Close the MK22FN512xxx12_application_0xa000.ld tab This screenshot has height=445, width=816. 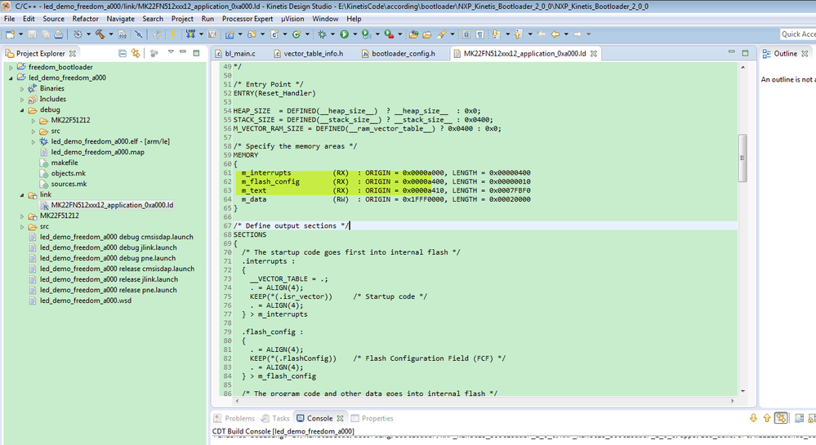pyautogui.click(x=593, y=53)
